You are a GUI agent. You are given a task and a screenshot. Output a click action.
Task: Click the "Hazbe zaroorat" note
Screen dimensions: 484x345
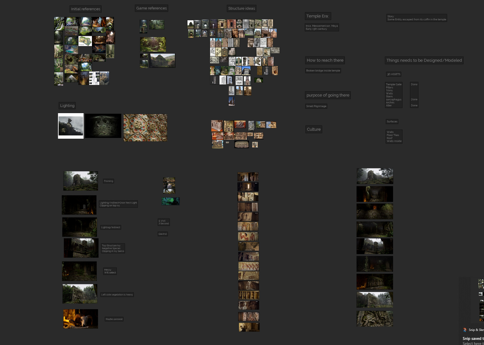click(x=114, y=319)
